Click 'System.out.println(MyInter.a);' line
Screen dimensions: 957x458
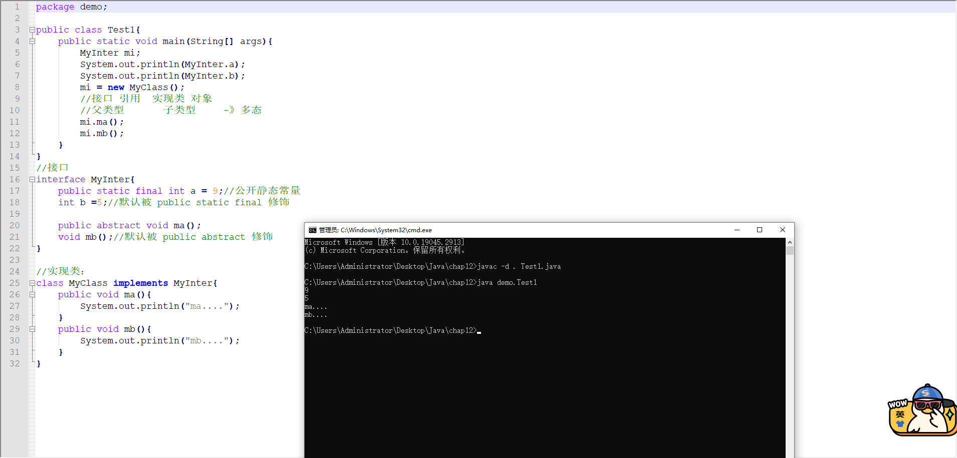point(163,65)
